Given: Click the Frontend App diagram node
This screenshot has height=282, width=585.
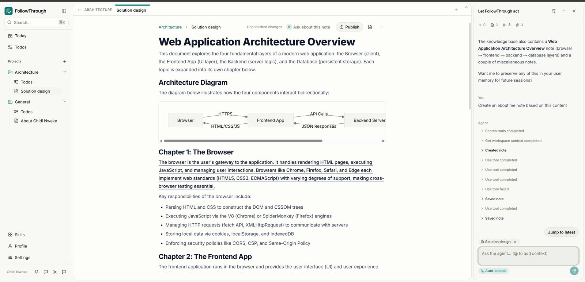Looking at the screenshot, I should pyautogui.click(x=271, y=120).
